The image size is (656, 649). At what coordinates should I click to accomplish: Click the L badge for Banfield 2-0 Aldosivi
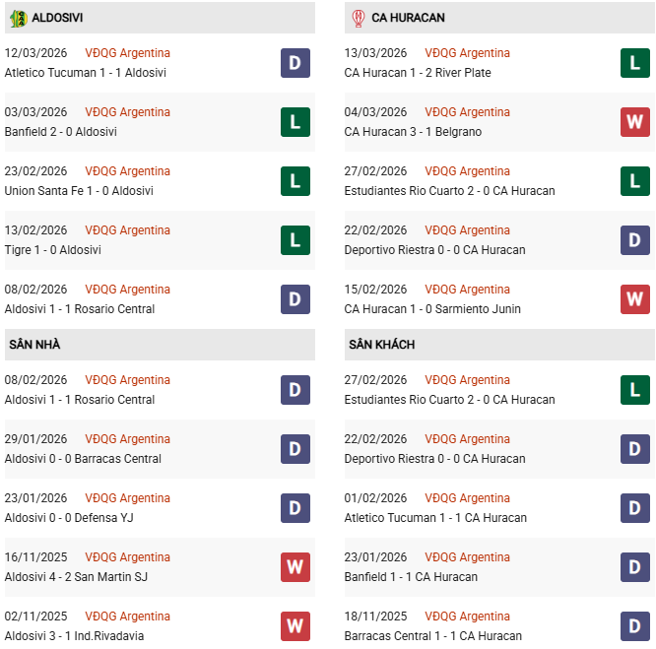click(x=295, y=122)
